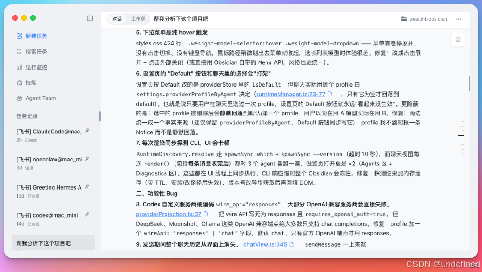Open the providerProjection.ts:37 link

168,214
